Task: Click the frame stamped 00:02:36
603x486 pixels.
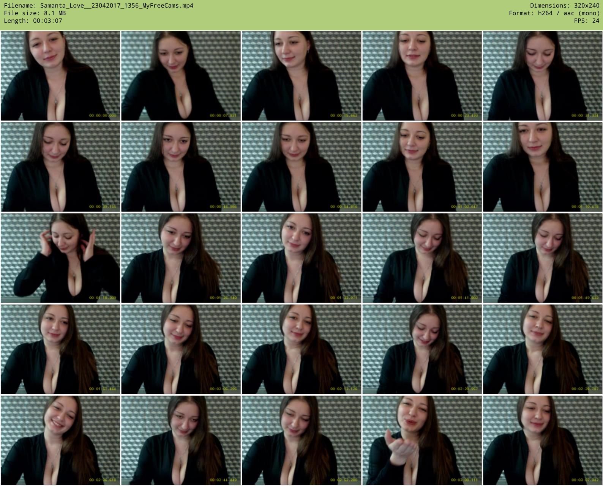Action: click(60, 440)
